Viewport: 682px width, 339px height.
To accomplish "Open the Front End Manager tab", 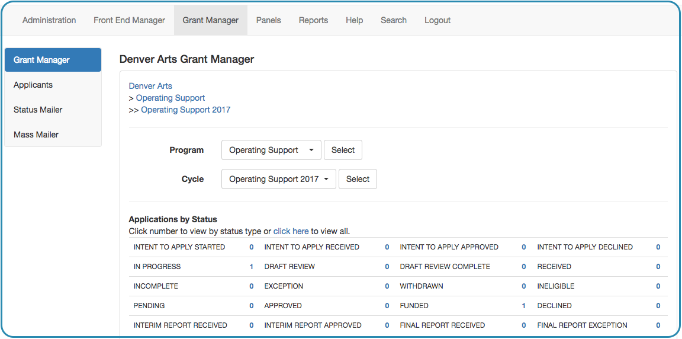I will point(129,21).
